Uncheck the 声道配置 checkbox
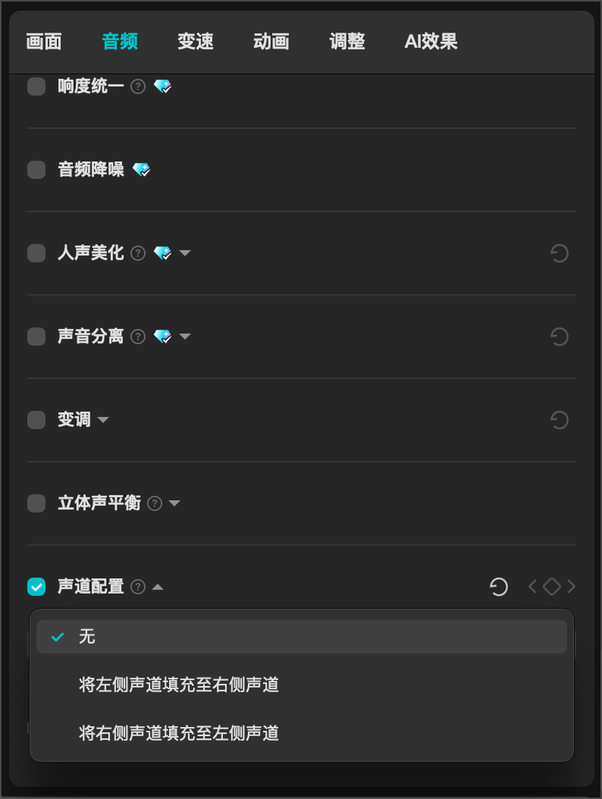This screenshot has width=602, height=799. (36, 587)
